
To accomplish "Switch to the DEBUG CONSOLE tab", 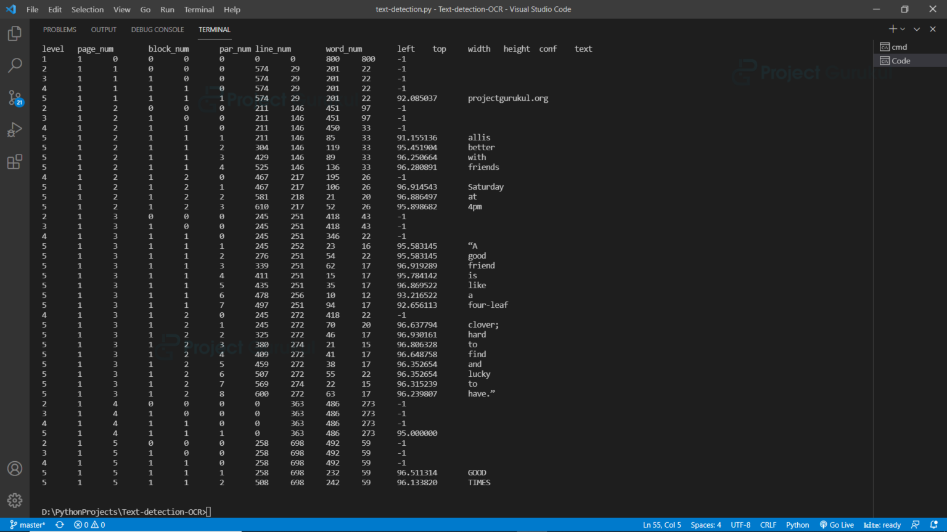I will (157, 30).
